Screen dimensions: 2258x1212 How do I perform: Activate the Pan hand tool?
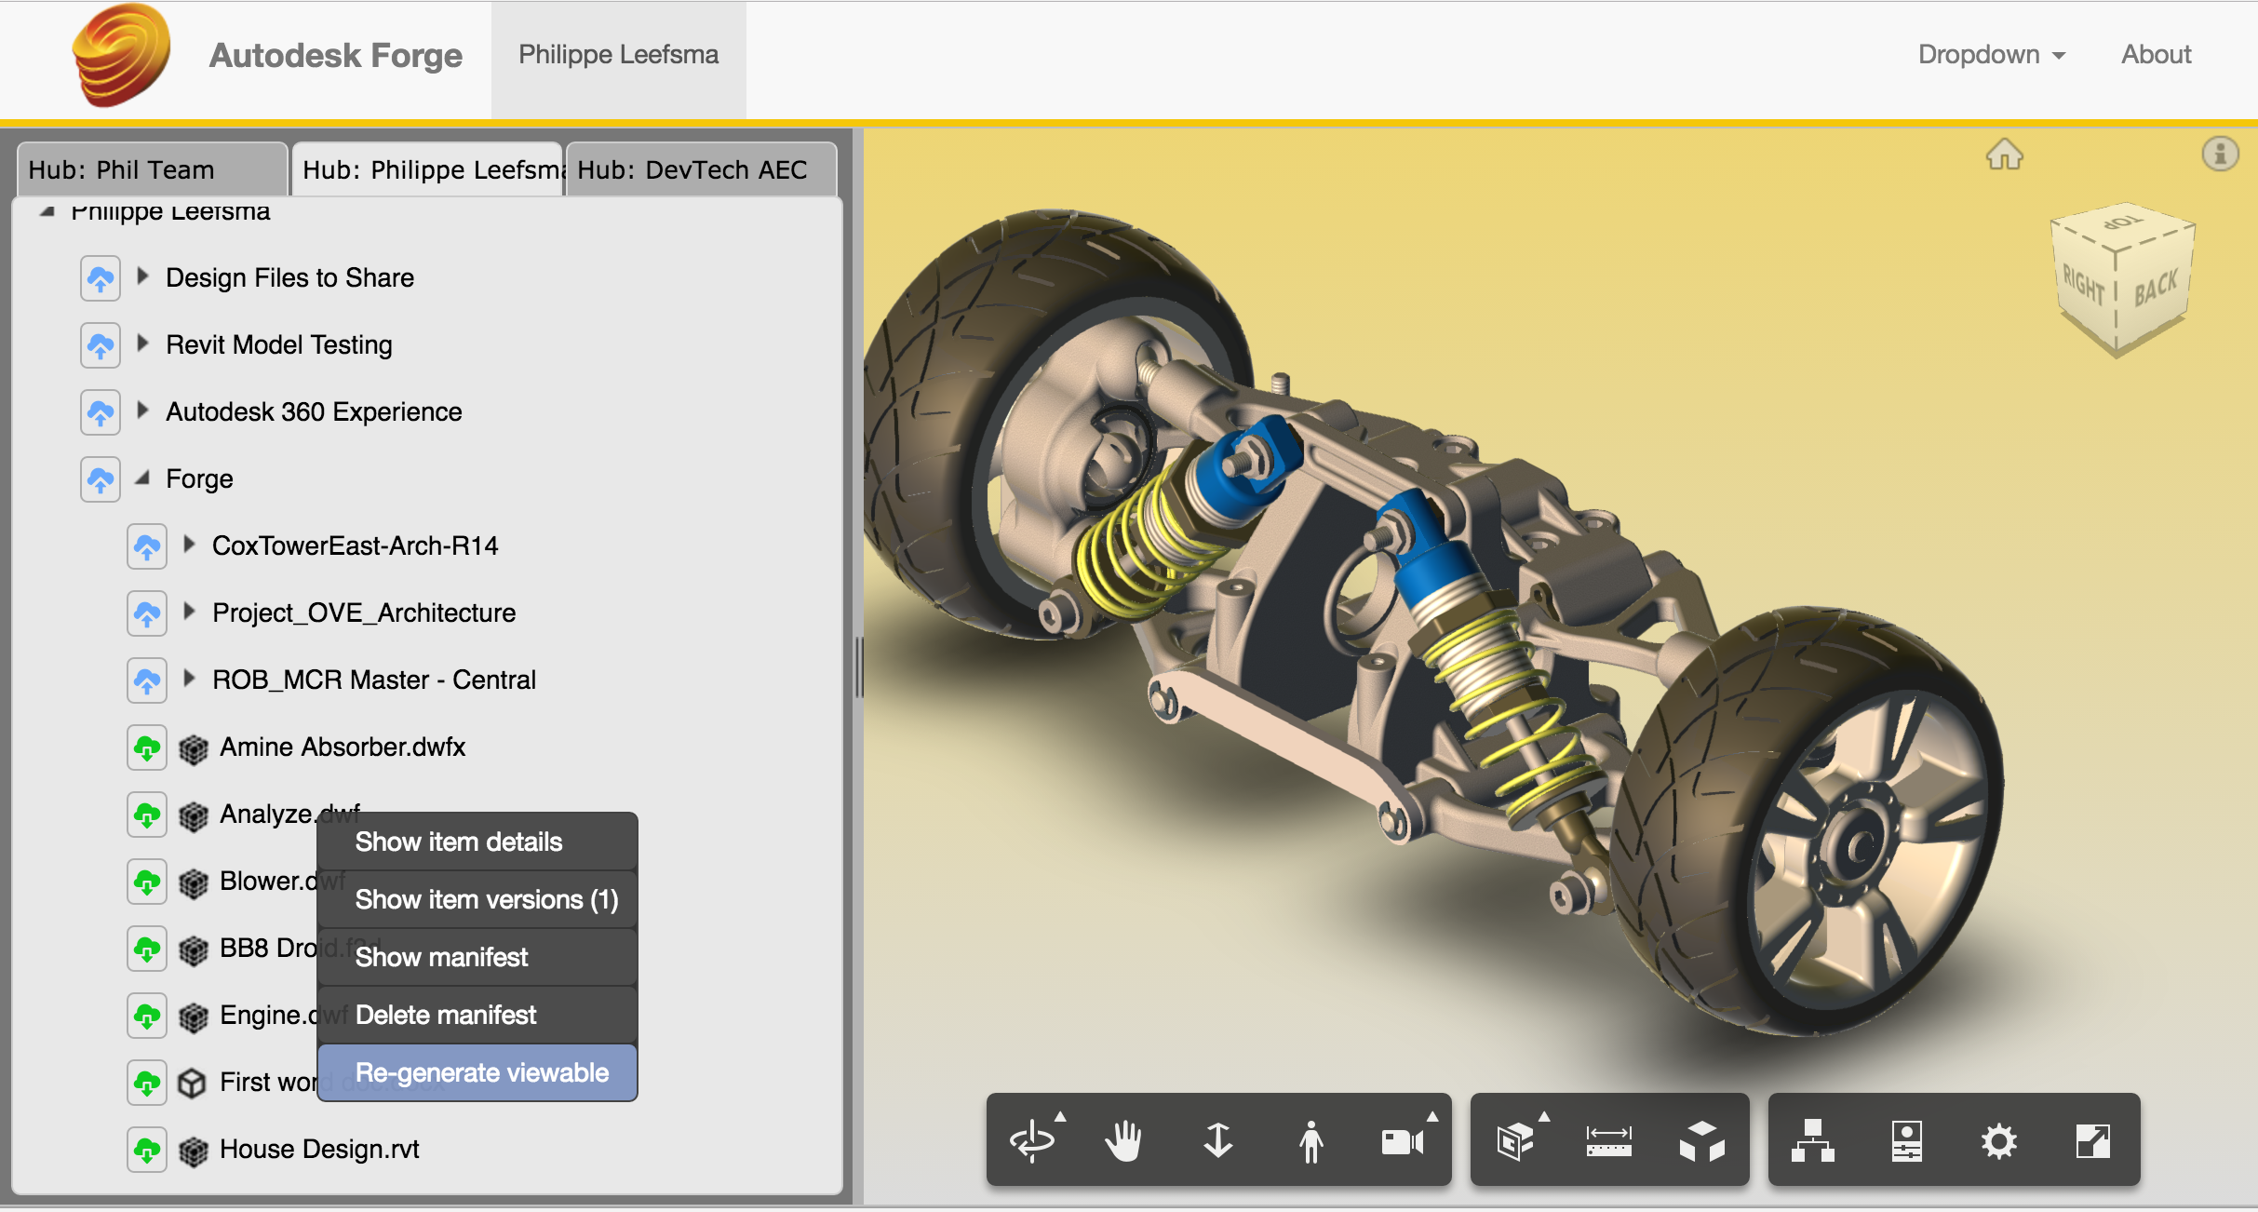tap(1124, 1140)
